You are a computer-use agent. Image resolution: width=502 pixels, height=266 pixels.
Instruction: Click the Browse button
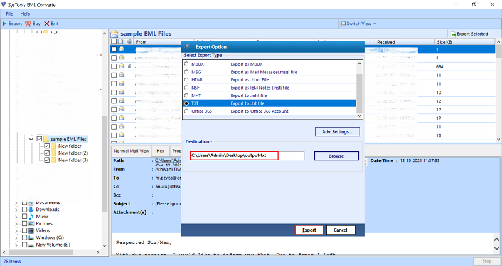click(x=336, y=156)
